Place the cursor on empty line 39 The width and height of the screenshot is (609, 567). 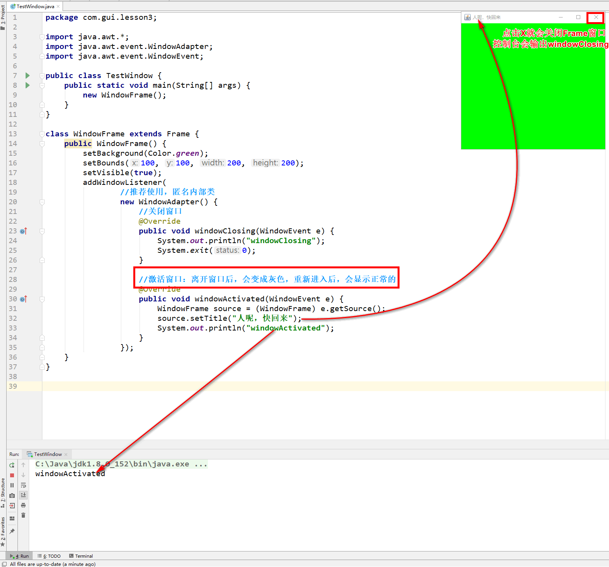325,386
